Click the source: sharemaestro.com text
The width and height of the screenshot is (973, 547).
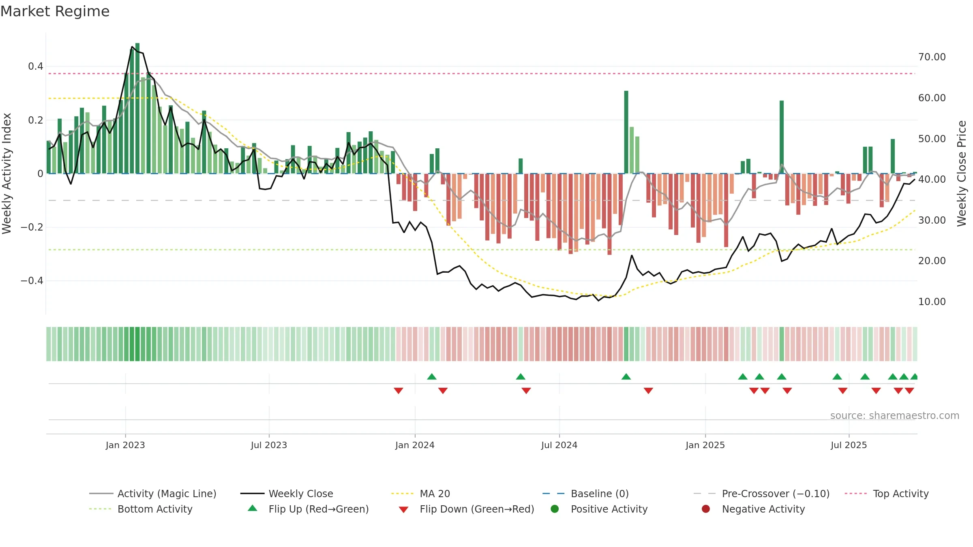click(x=895, y=415)
